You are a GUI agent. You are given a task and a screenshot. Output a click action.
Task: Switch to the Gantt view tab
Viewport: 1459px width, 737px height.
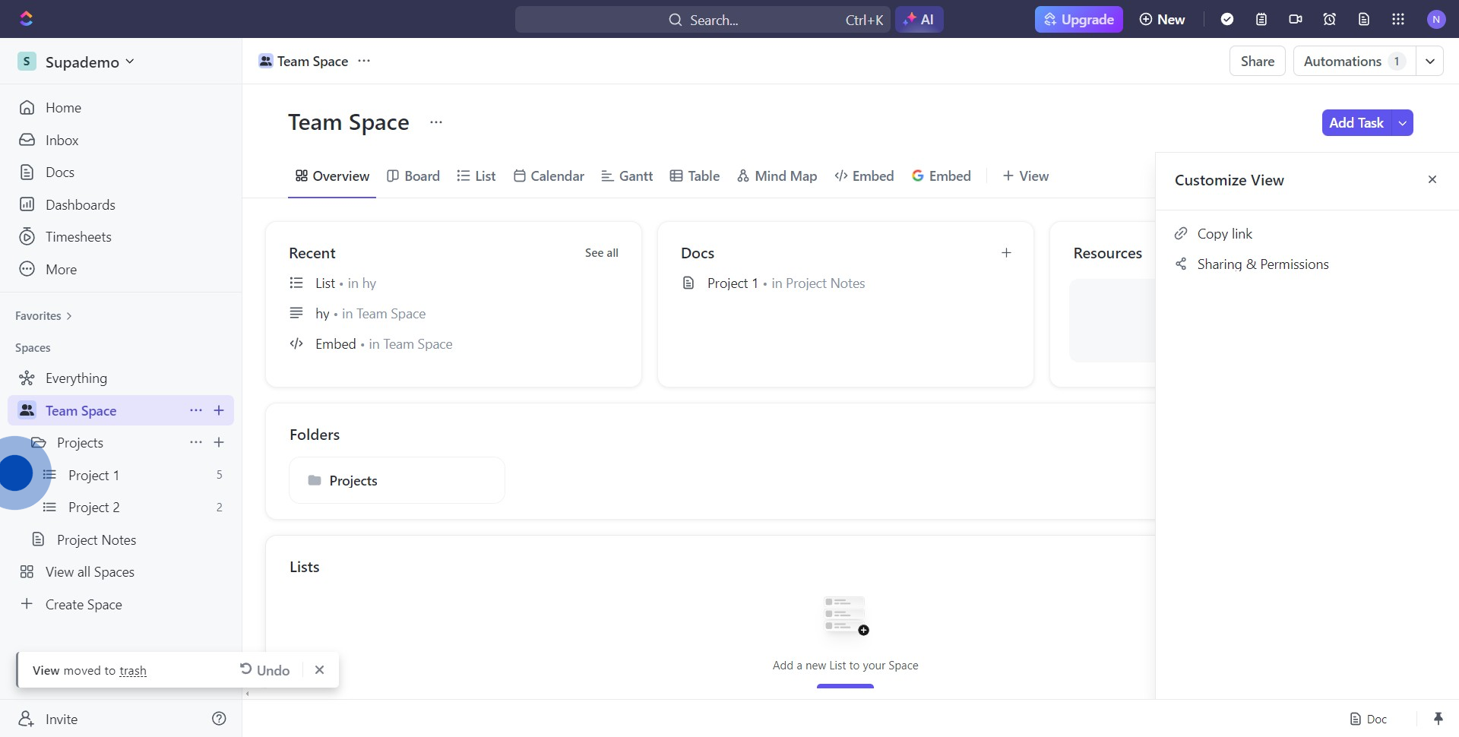(627, 176)
